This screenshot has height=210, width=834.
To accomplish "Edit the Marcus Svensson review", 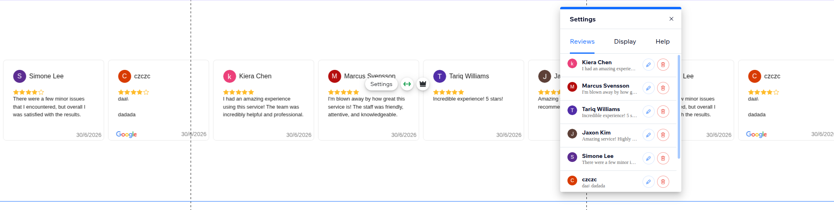I will [x=648, y=88].
